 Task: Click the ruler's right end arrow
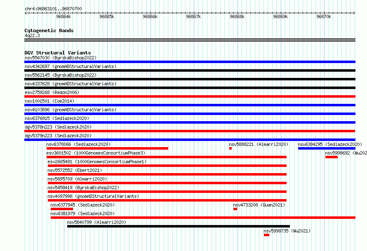click(354, 13)
